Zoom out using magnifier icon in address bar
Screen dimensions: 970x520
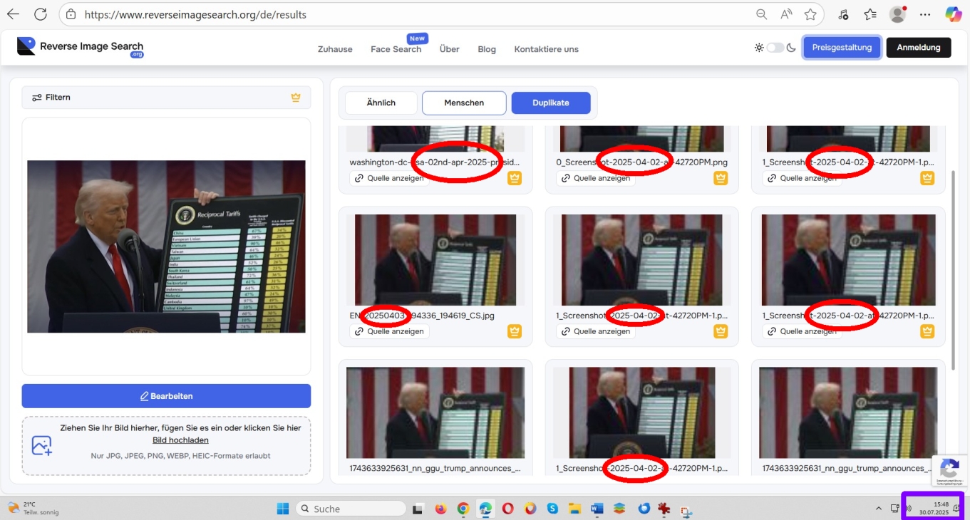[761, 14]
